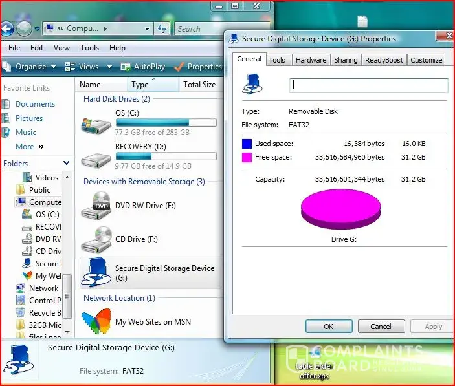The width and height of the screenshot is (455, 386).
Task: Click the Back navigation arrow button
Action: [6, 28]
